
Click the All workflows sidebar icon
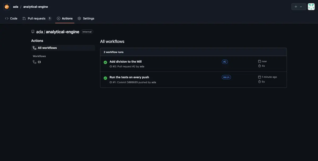(34, 48)
